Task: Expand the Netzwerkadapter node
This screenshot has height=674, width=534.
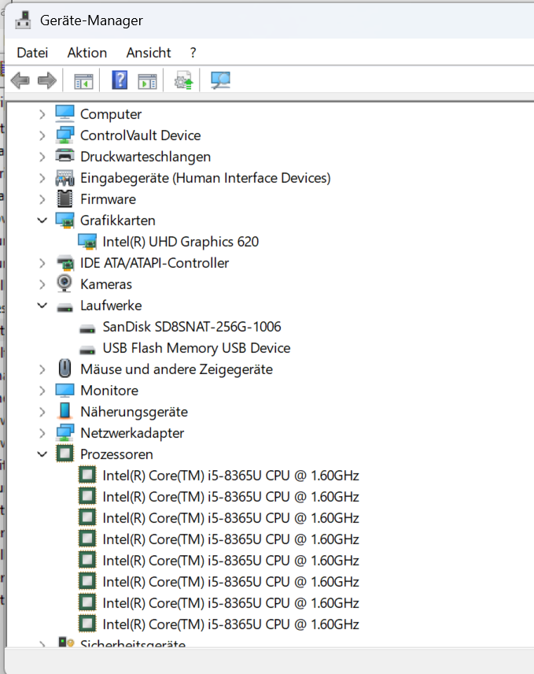Action: pos(42,433)
